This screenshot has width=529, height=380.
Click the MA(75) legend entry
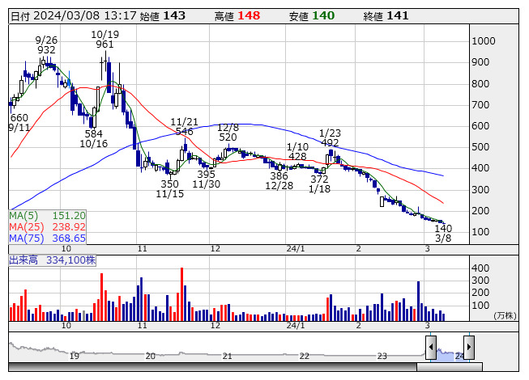(x=47, y=239)
